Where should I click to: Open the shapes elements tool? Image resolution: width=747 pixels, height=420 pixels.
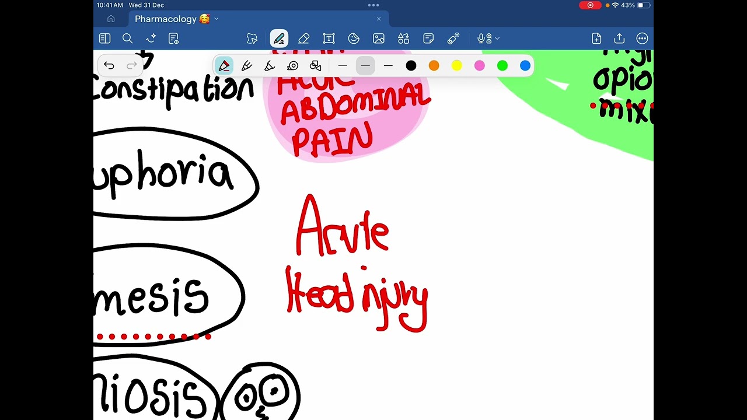pyautogui.click(x=404, y=38)
